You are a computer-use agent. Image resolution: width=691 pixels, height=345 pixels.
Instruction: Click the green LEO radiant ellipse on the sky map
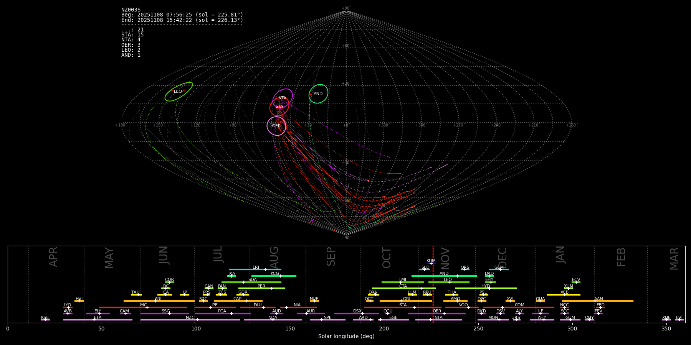click(x=179, y=92)
